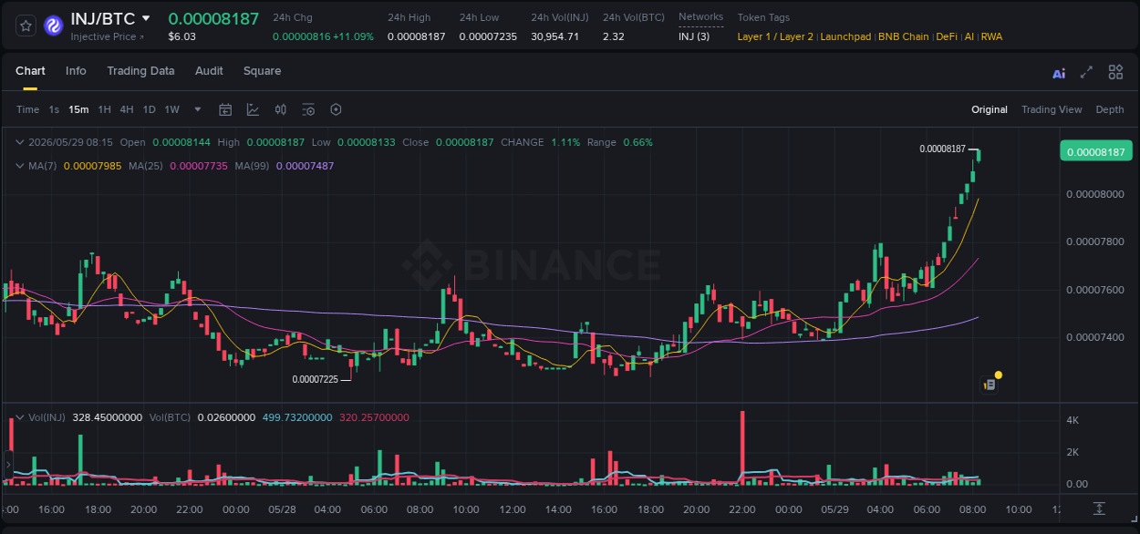Click the BNB Chain token tag
The height and width of the screenshot is (534, 1140).
[x=904, y=36]
